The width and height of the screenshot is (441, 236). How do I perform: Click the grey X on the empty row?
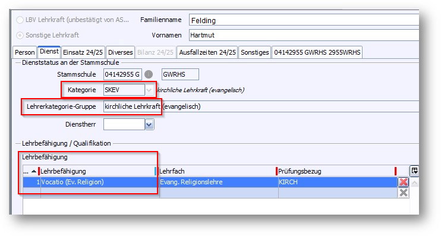coord(404,193)
